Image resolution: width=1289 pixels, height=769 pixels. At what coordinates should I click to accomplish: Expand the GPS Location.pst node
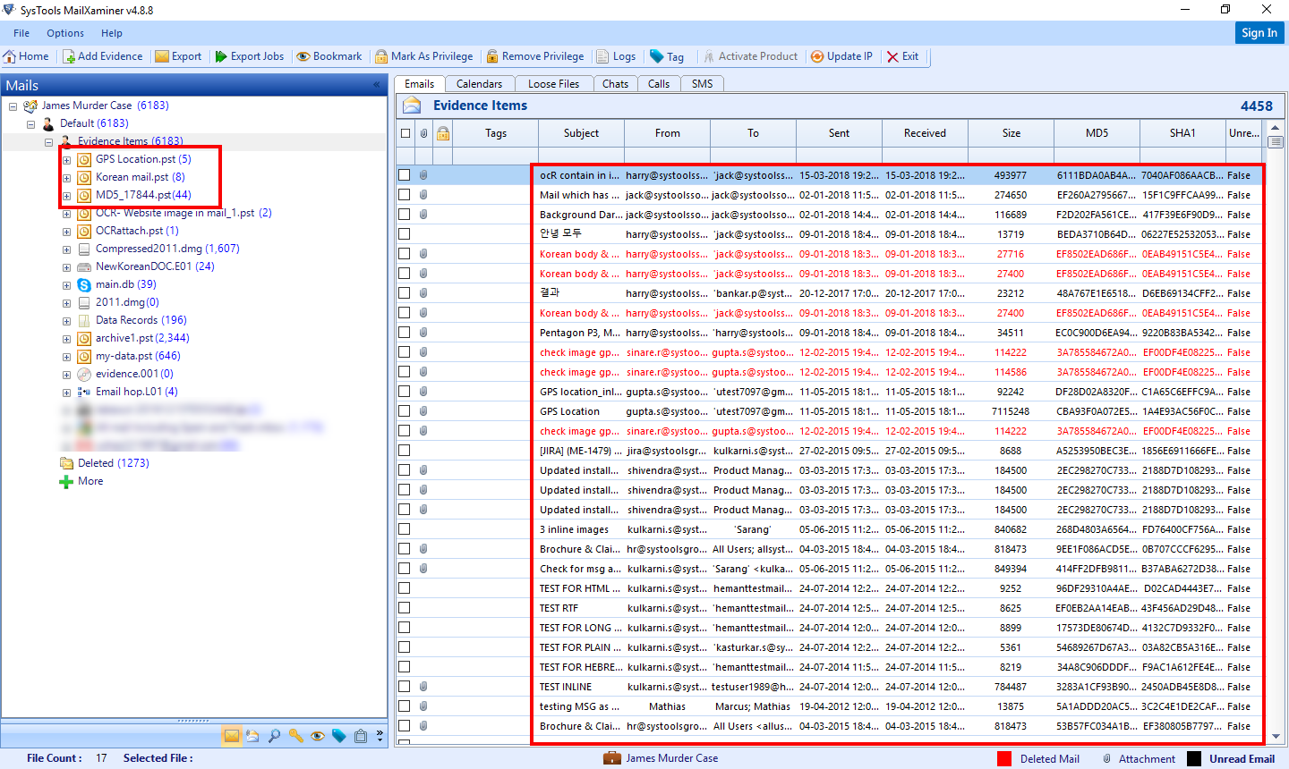(x=66, y=159)
